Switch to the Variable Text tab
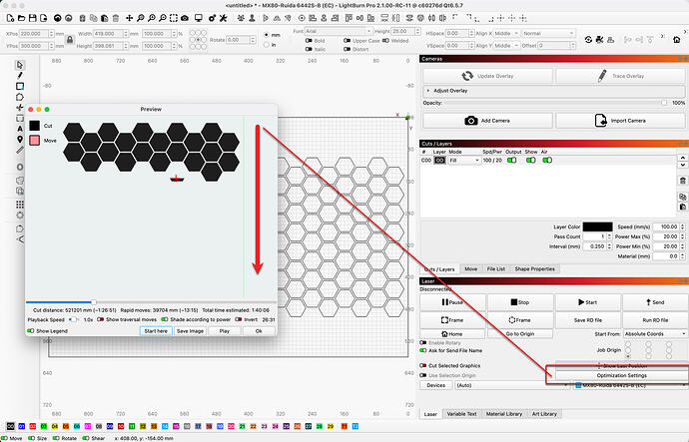 pos(461,414)
